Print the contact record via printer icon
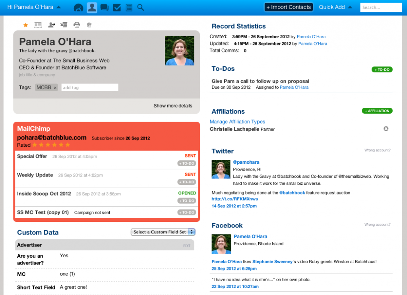 pos(77,25)
